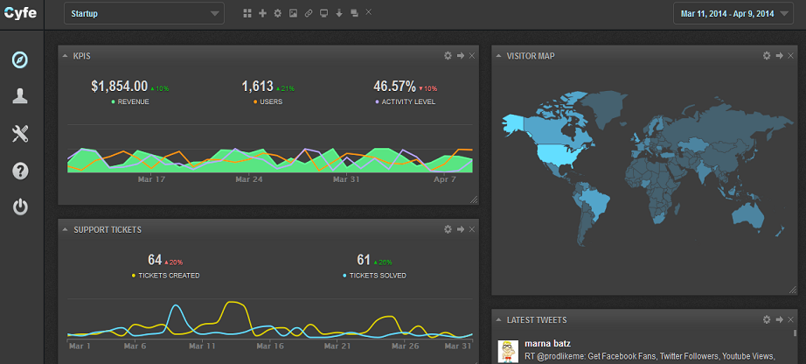Viewport: 806px width, 364px height.
Task: Open the compass dashboards sidebar icon
Action: 20,59
